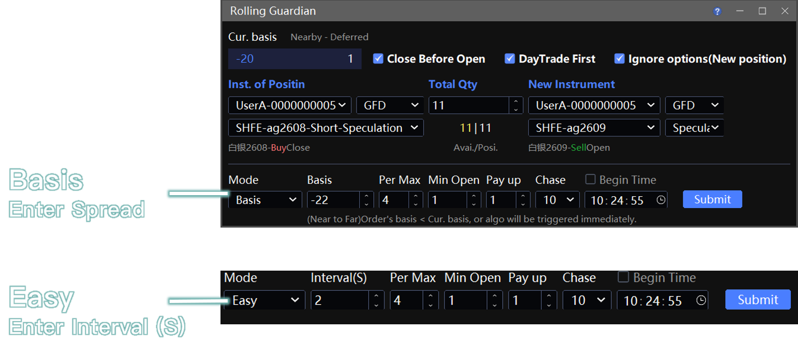
Task: Click Per Max input in Basis panel
Action: coord(394,200)
